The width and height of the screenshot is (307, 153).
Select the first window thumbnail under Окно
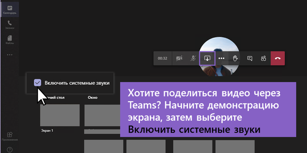tap(102, 115)
